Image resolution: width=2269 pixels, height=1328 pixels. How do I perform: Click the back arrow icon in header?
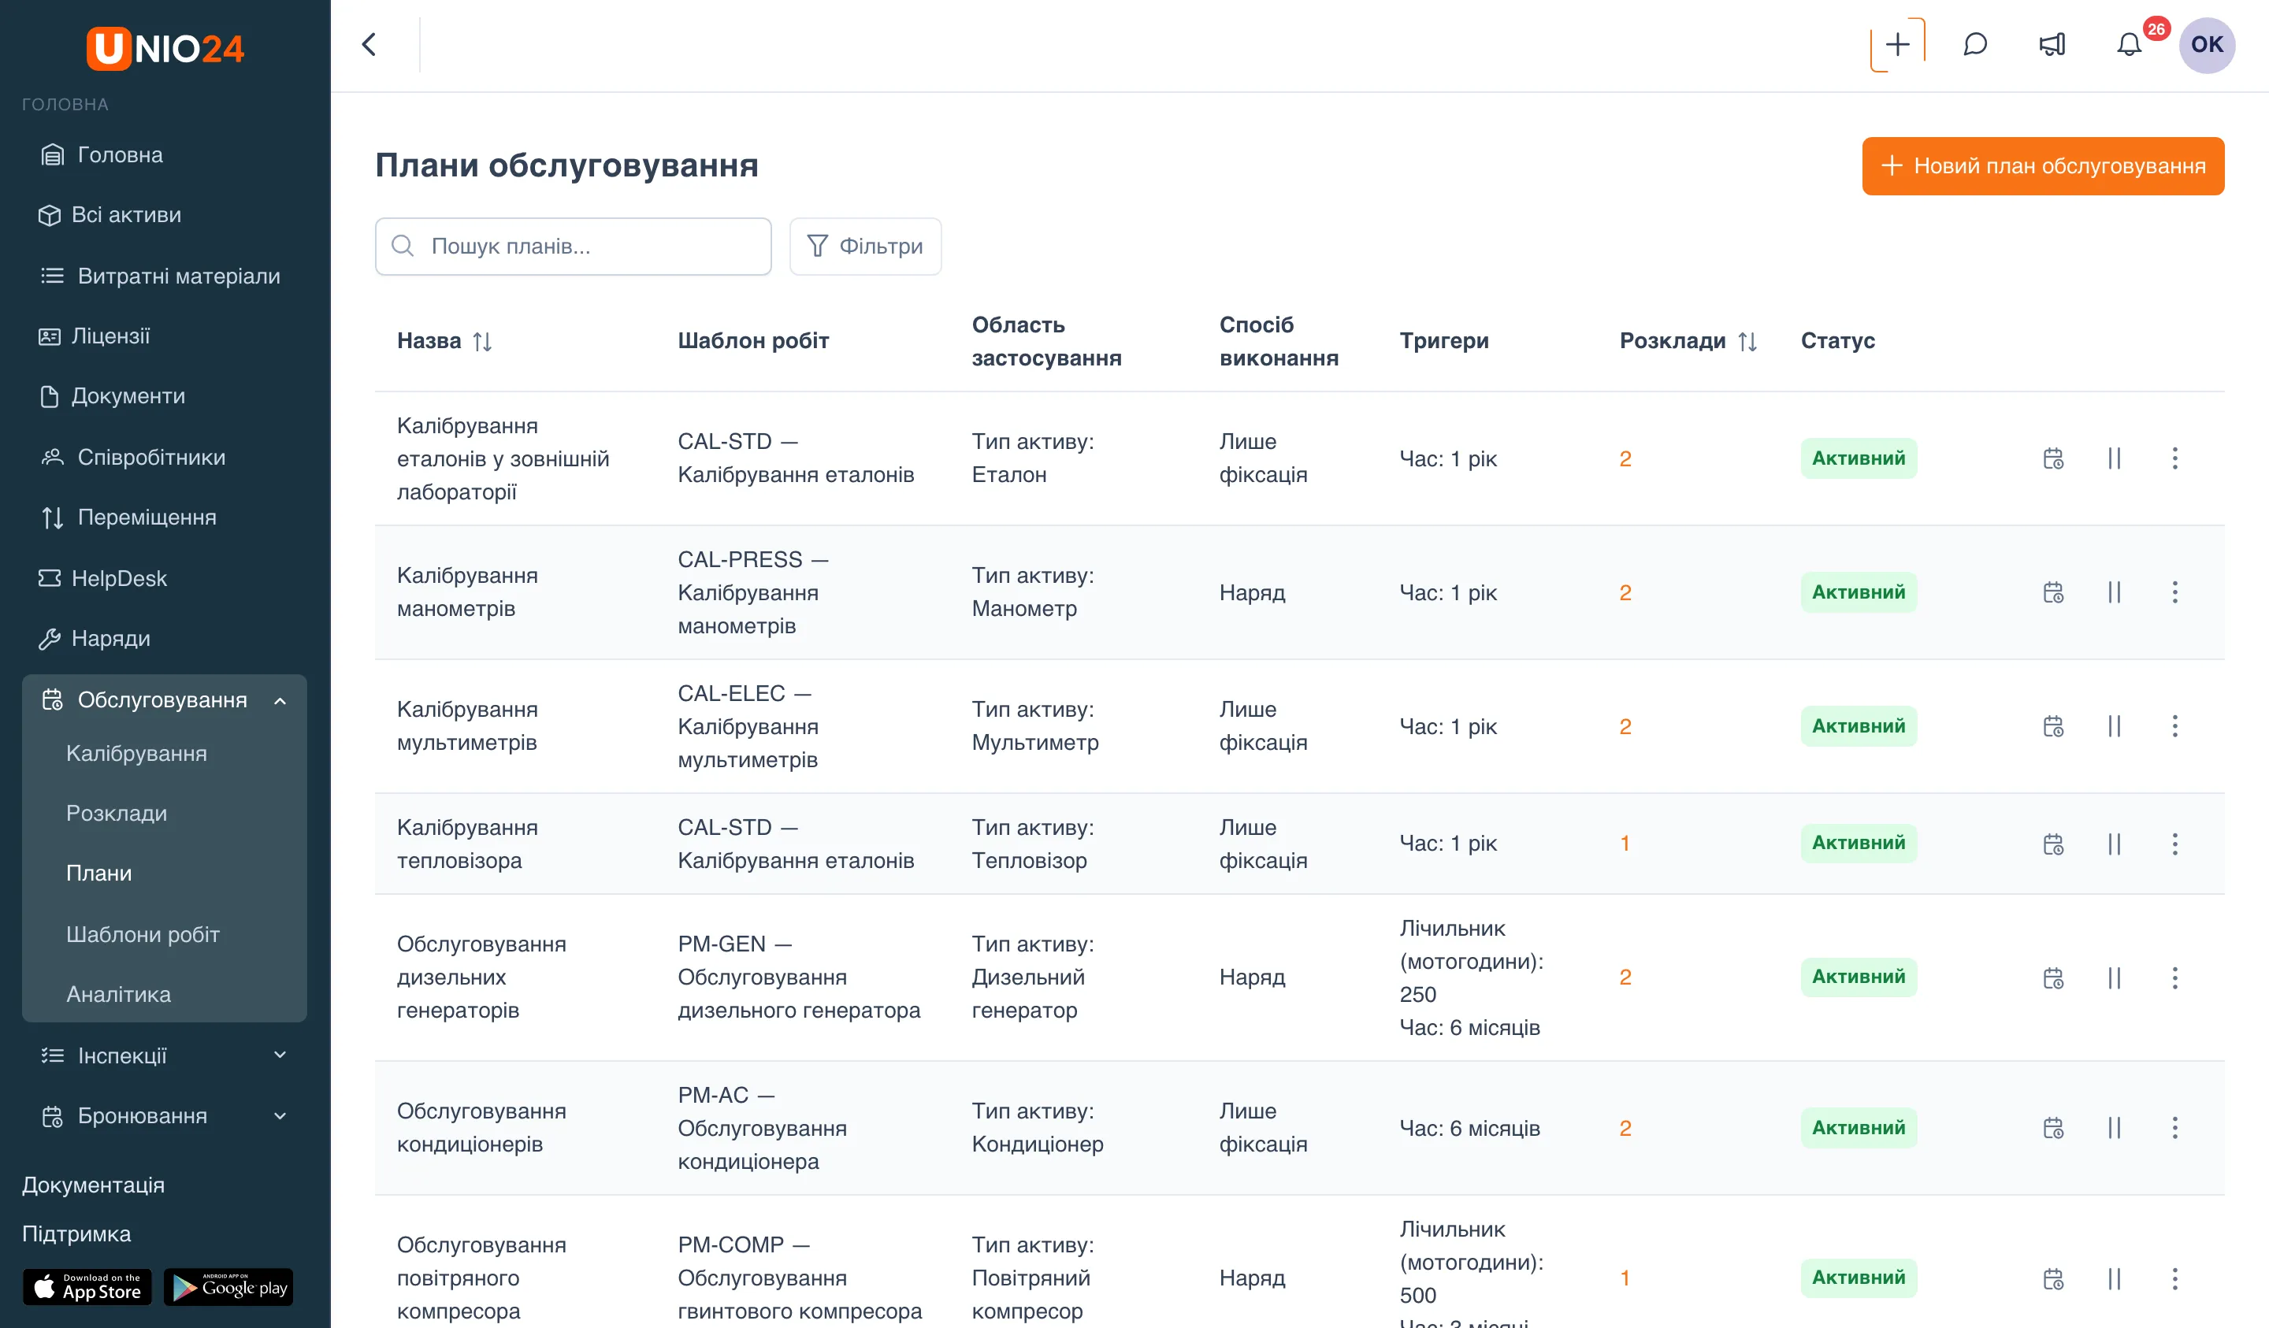coord(368,44)
